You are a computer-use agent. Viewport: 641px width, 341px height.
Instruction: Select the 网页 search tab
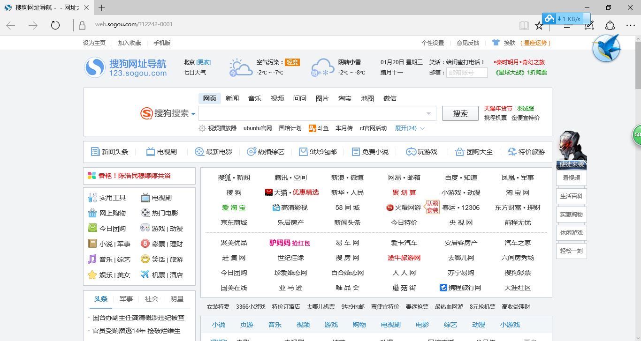[x=210, y=98]
